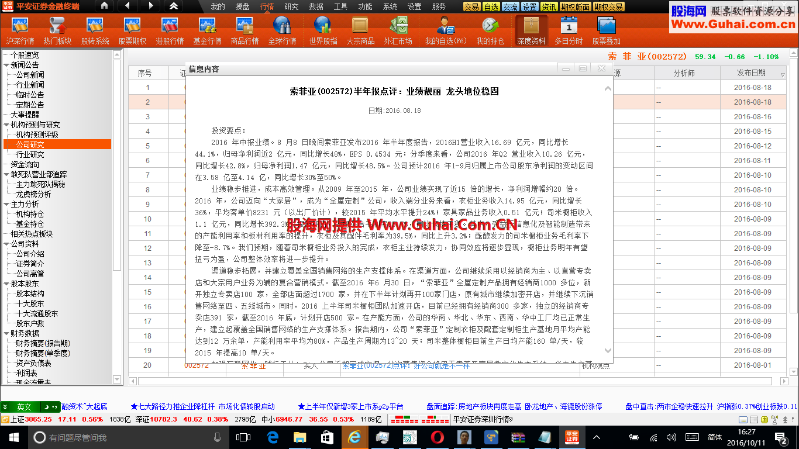Viewport: 799px width, 449px height.
Task: Open 沪深行情 market quotes icon
Action: (x=20, y=31)
